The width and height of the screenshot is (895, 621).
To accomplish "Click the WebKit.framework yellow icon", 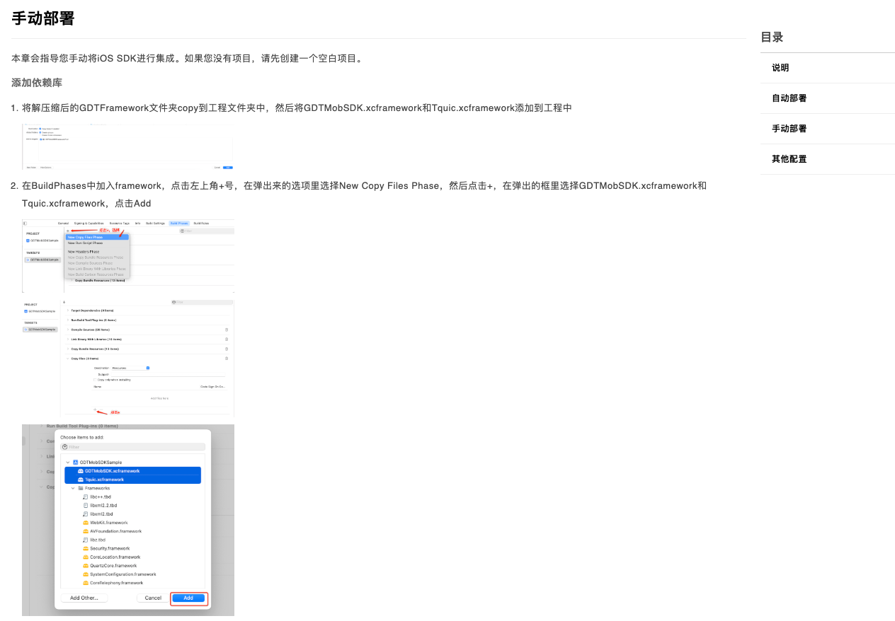I will (x=86, y=523).
